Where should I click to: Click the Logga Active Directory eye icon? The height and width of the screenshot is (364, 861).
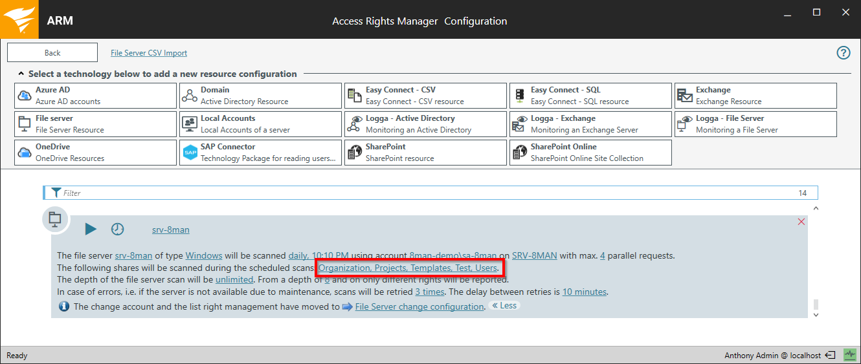[355, 124]
